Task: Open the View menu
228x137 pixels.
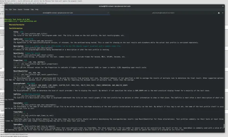Action: 15,9
